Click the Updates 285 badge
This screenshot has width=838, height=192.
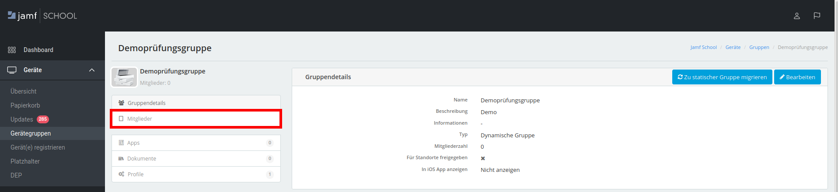43,119
